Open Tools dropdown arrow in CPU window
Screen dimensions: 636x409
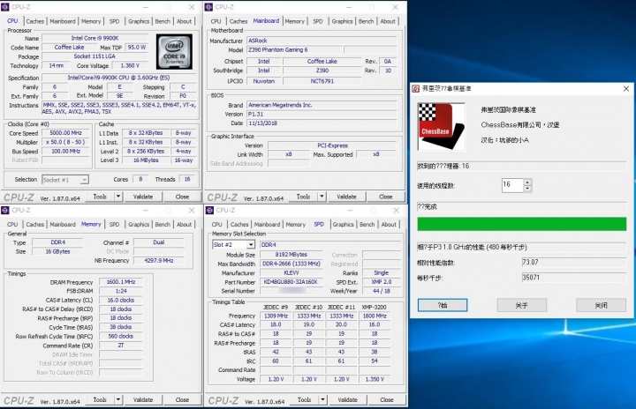click(118, 197)
